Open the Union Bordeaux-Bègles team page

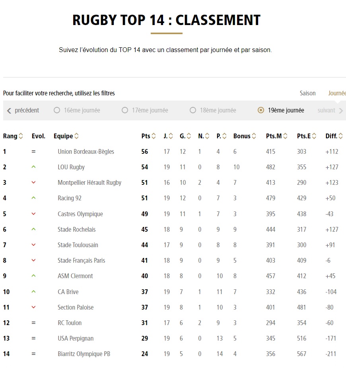pos(86,151)
